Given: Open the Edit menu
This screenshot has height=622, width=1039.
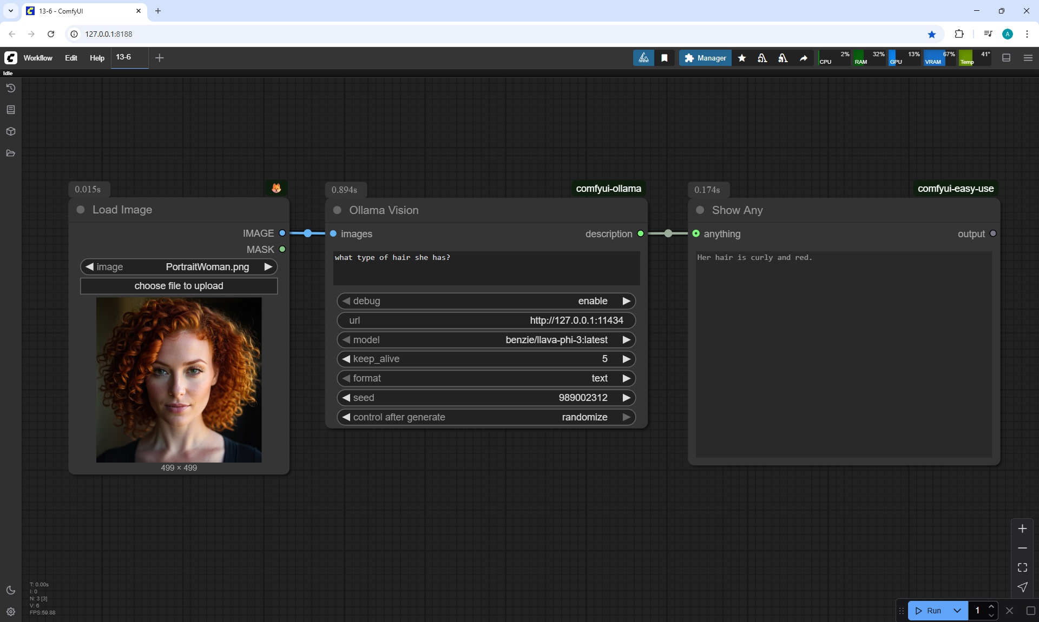Looking at the screenshot, I should (x=71, y=58).
